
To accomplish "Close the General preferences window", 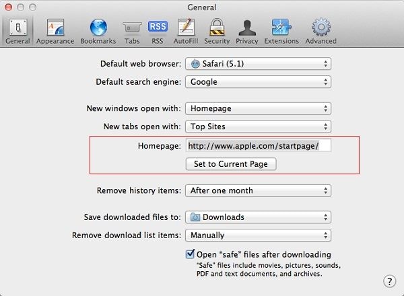I will point(9,7).
